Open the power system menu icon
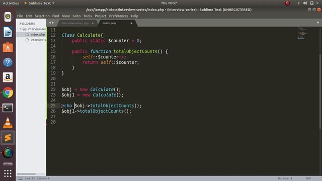The height and width of the screenshot is (181, 322). click(312, 3)
